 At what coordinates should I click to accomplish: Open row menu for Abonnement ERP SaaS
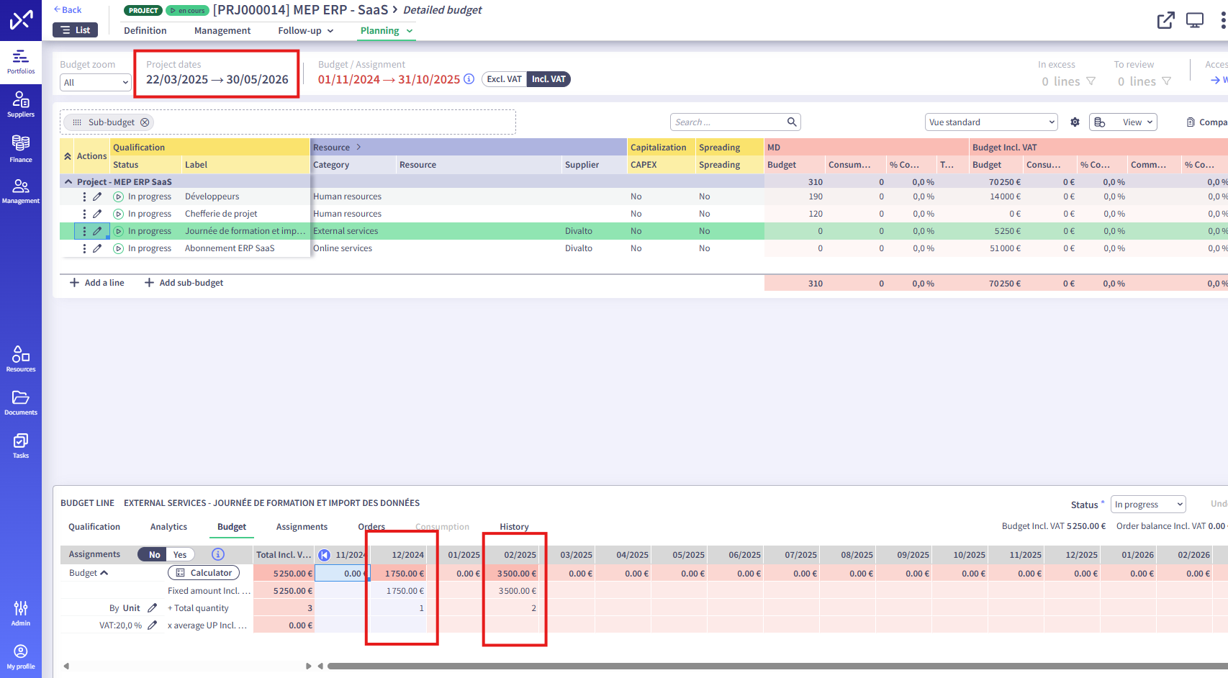(84, 248)
